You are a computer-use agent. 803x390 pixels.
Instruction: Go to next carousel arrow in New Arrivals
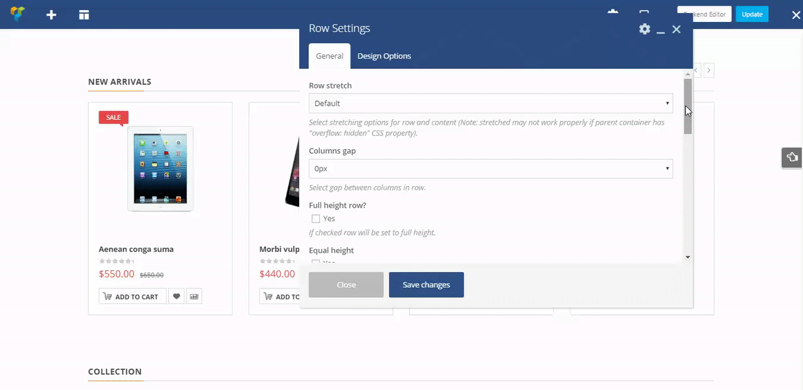(708, 71)
